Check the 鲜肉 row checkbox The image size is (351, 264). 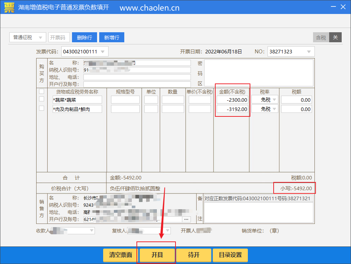42,109
